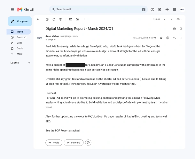Delete this email using trash icon
The height and width of the screenshot is (159, 195).
tap(60, 19)
